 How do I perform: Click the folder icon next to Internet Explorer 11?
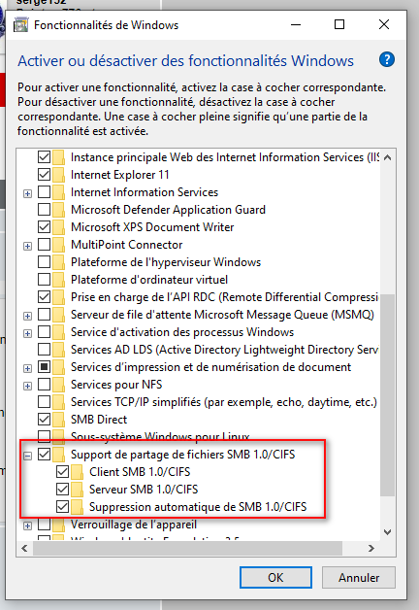coord(58,175)
